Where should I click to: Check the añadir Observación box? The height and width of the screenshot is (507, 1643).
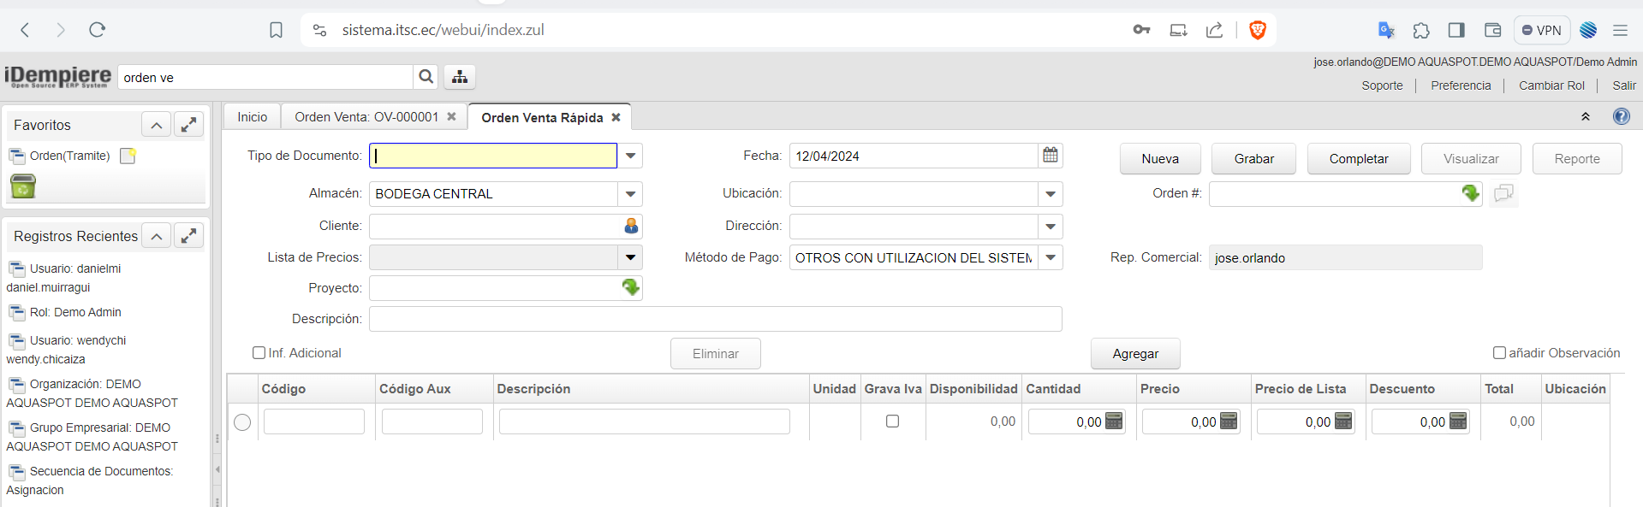coord(1499,353)
